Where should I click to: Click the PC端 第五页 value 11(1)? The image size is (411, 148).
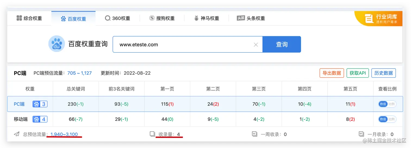[x=350, y=104]
